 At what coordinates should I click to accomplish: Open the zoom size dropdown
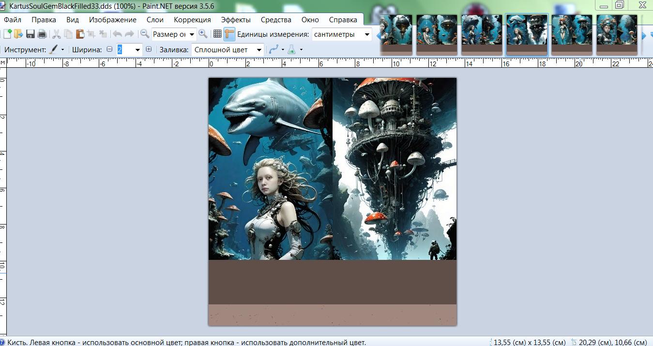click(192, 34)
